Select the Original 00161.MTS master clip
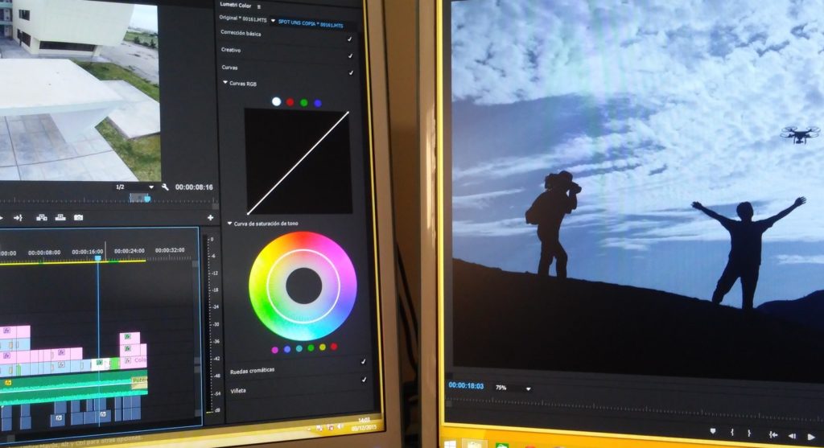The width and height of the screenshot is (824, 448). pyautogui.click(x=243, y=18)
